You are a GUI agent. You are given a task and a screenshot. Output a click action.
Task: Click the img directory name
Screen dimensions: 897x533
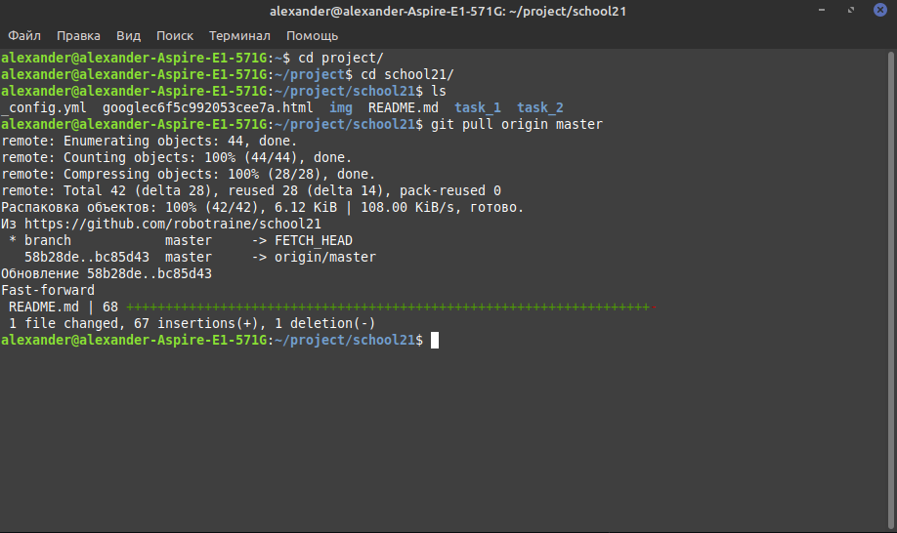click(x=340, y=108)
